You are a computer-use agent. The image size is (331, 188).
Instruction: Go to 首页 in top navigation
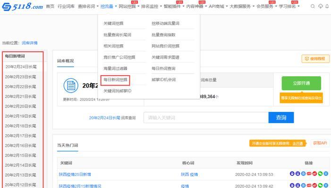[50, 6]
